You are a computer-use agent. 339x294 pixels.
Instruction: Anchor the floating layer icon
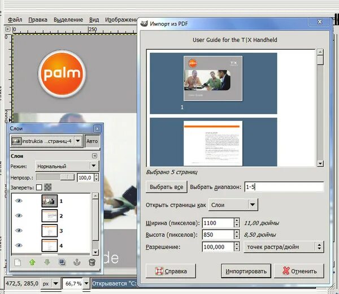point(77,262)
